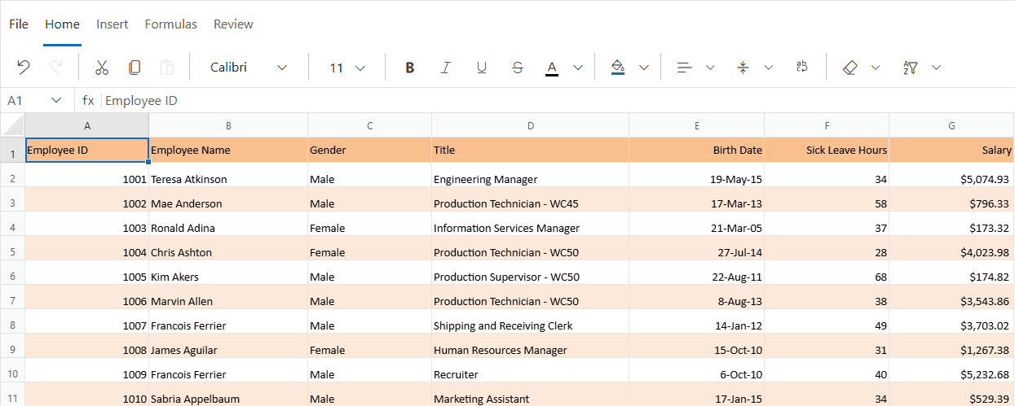
Task: Click the Select All corner button
Action: click(13, 125)
